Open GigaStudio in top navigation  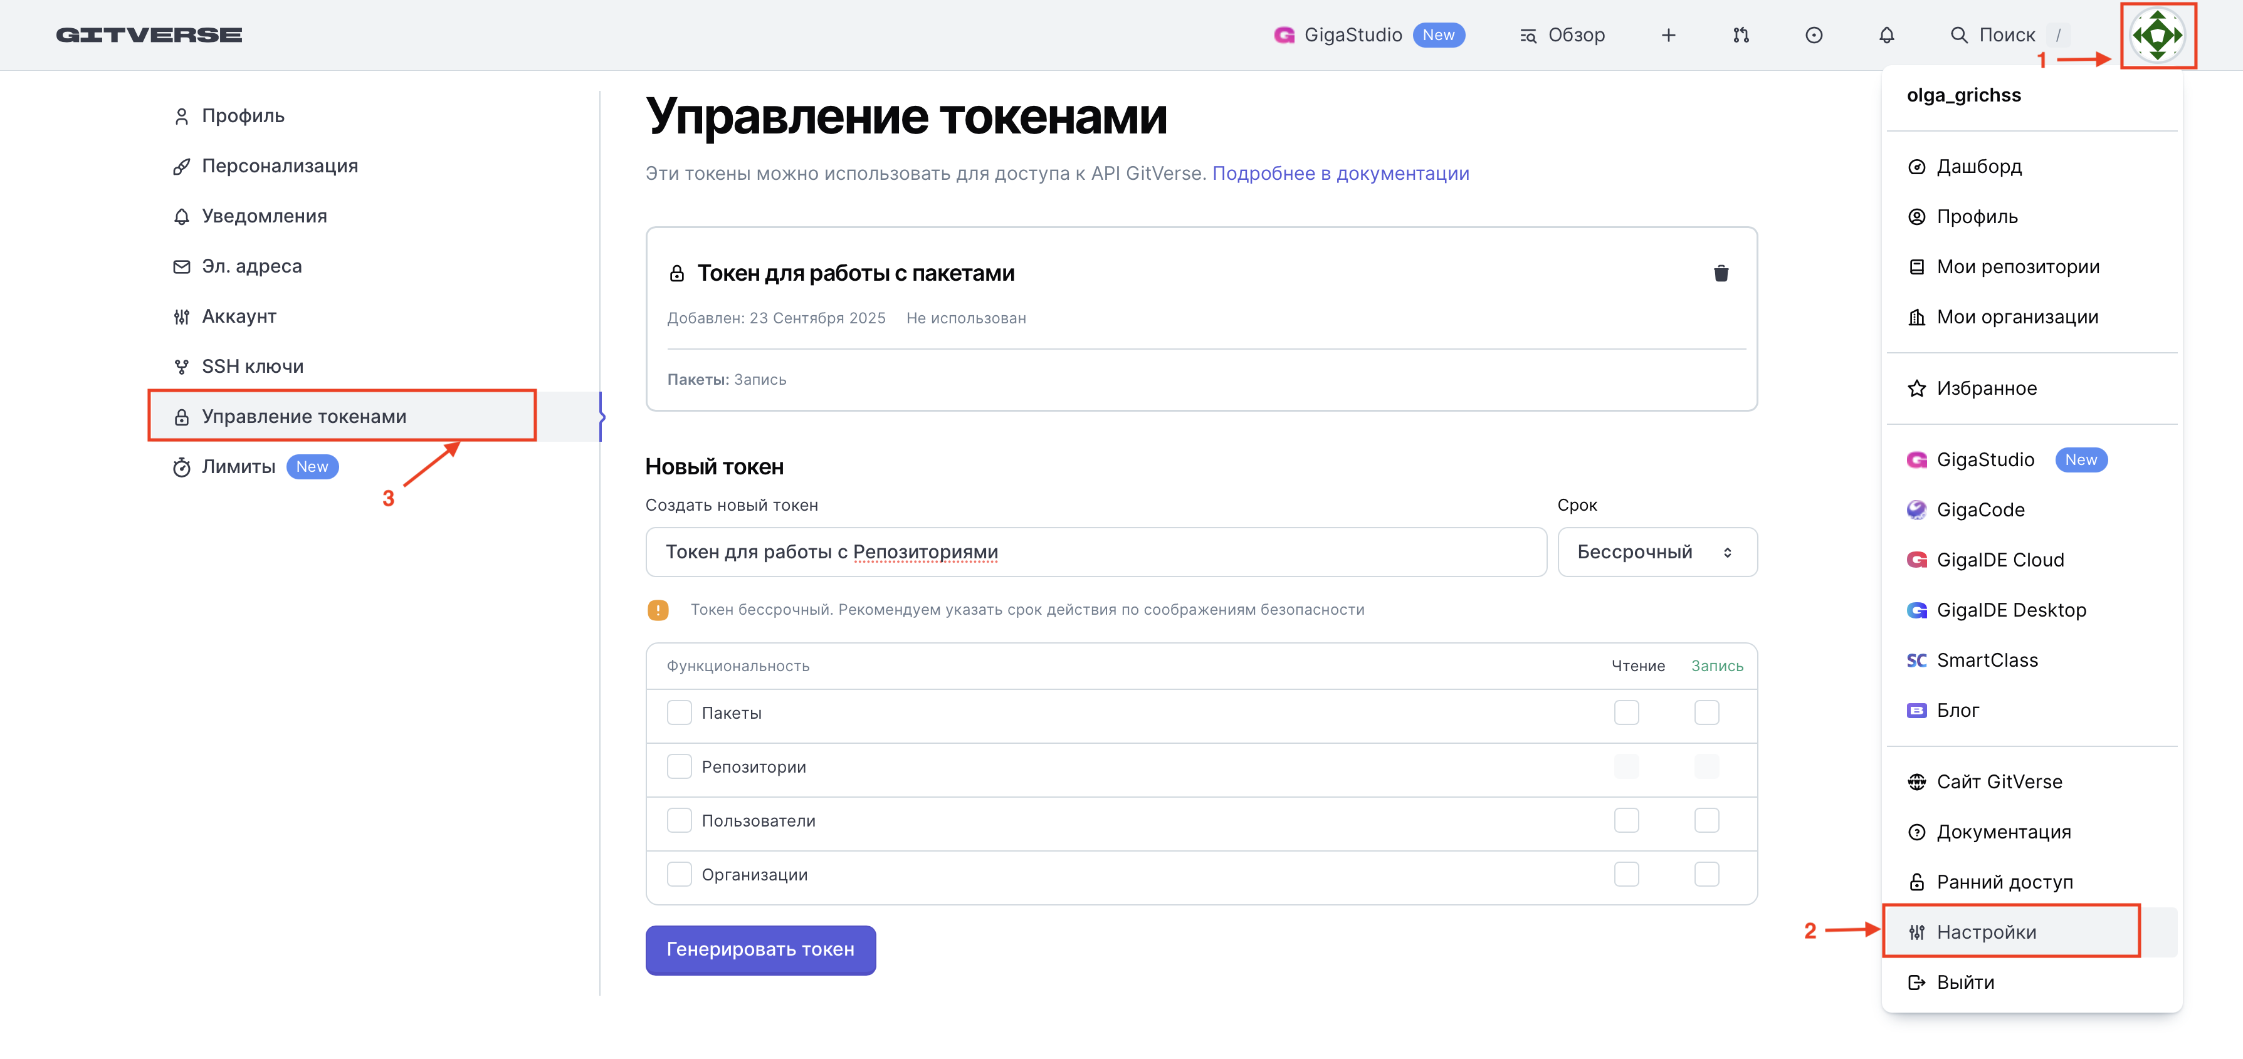click(x=1352, y=35)
